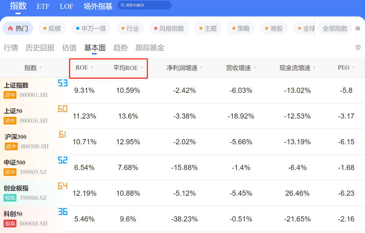Open the 全部指数 button

(x=335, y=28)
